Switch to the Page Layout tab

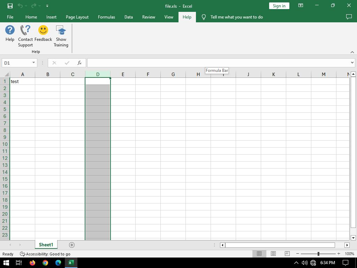click(77, 17)
